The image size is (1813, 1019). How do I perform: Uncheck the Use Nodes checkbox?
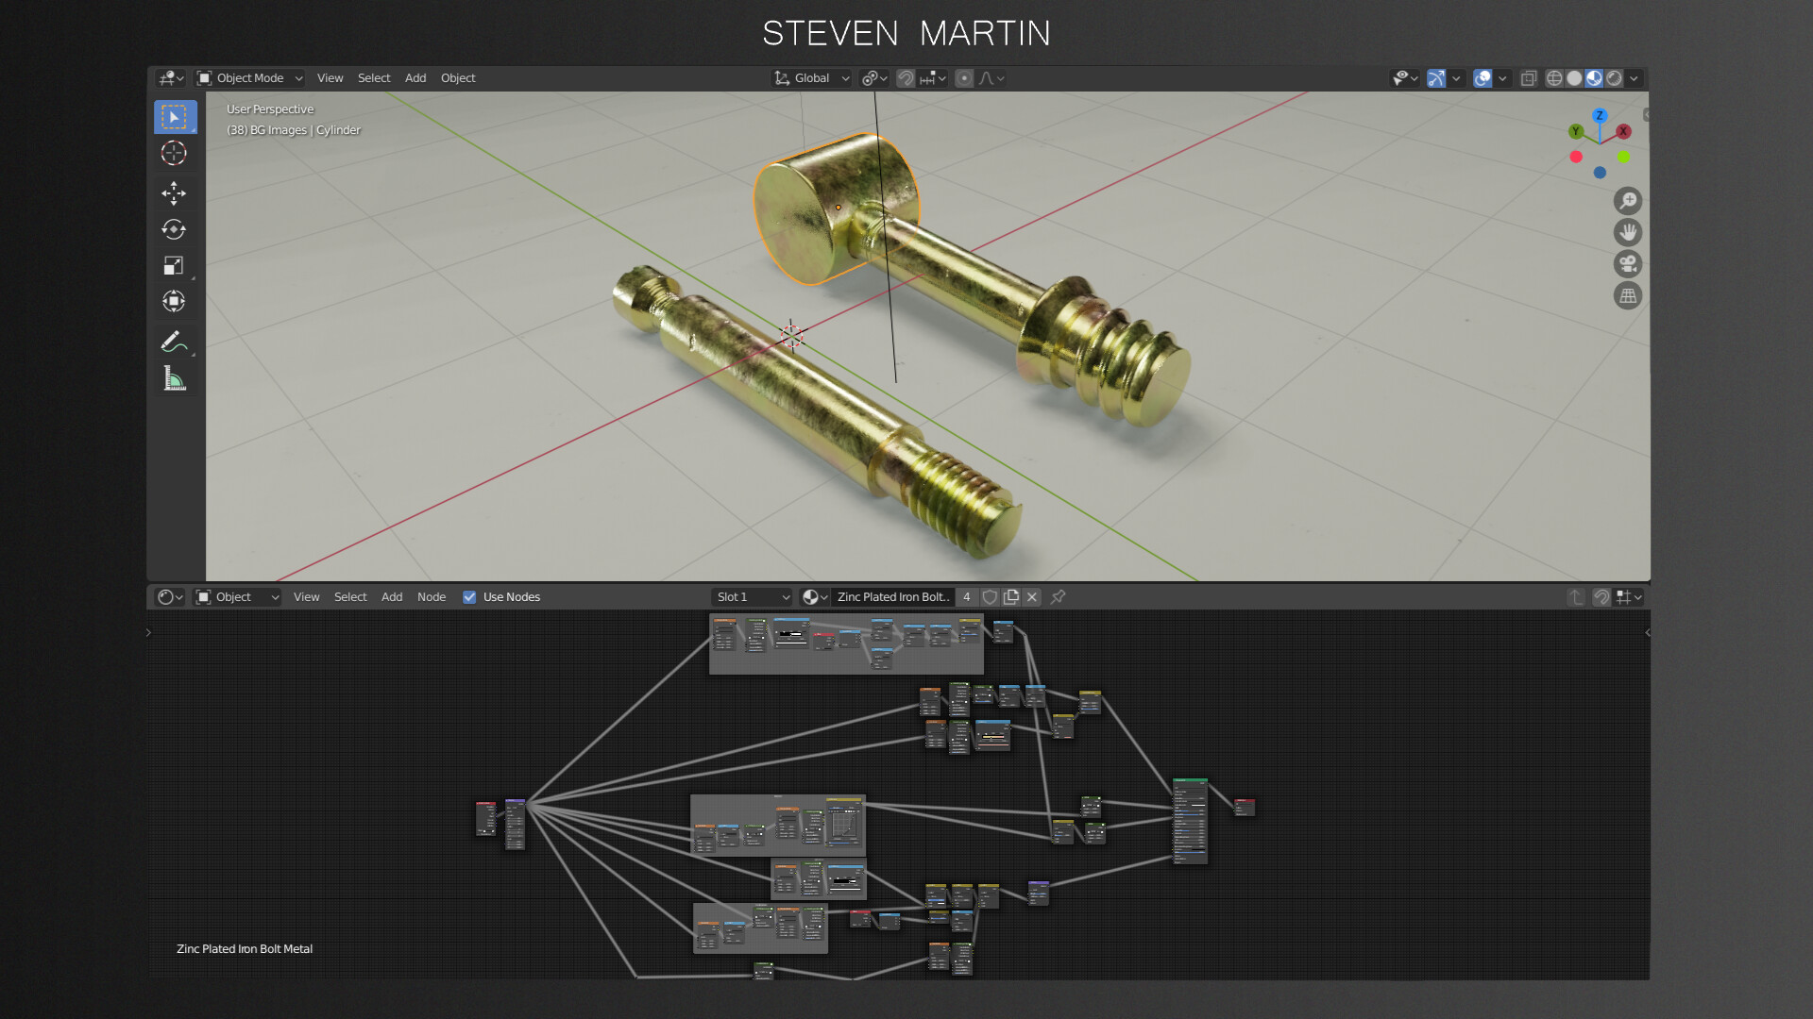point(469,596)
